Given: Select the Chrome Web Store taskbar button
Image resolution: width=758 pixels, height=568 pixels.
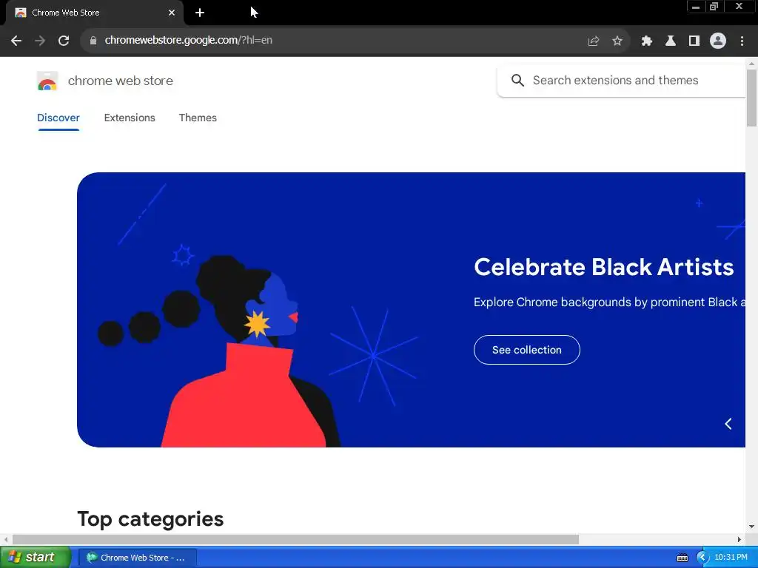Looking at the screenshot, I should click(x=137, y=558).
